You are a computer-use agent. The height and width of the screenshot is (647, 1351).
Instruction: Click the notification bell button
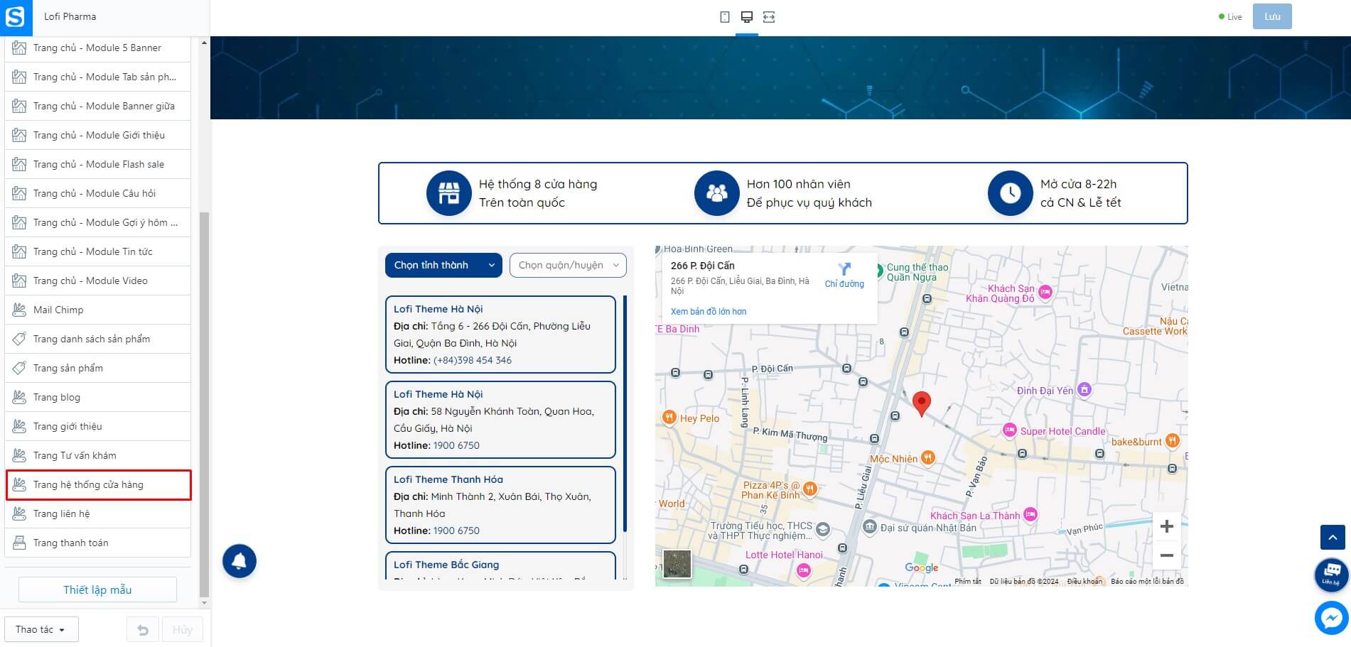point(239,561)
